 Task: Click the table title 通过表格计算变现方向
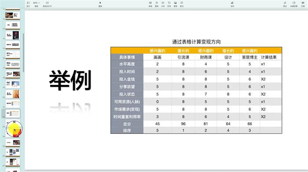(196, 42)
